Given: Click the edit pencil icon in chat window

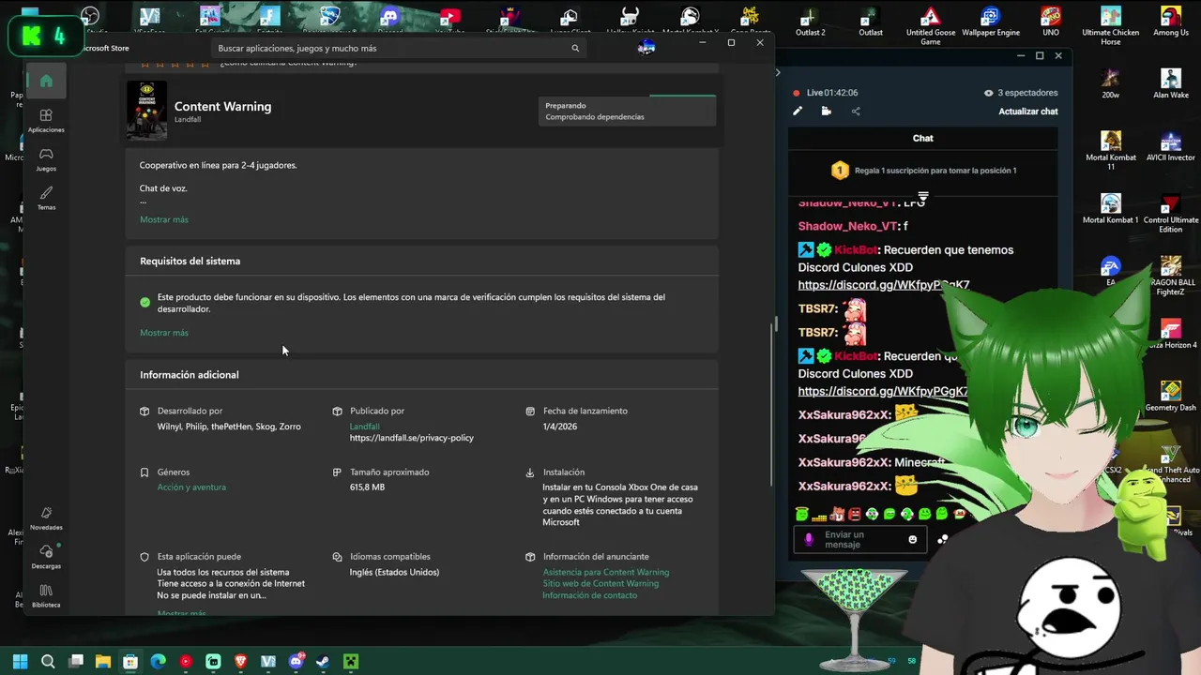Looking at the screenshot, I should point(798,111).
